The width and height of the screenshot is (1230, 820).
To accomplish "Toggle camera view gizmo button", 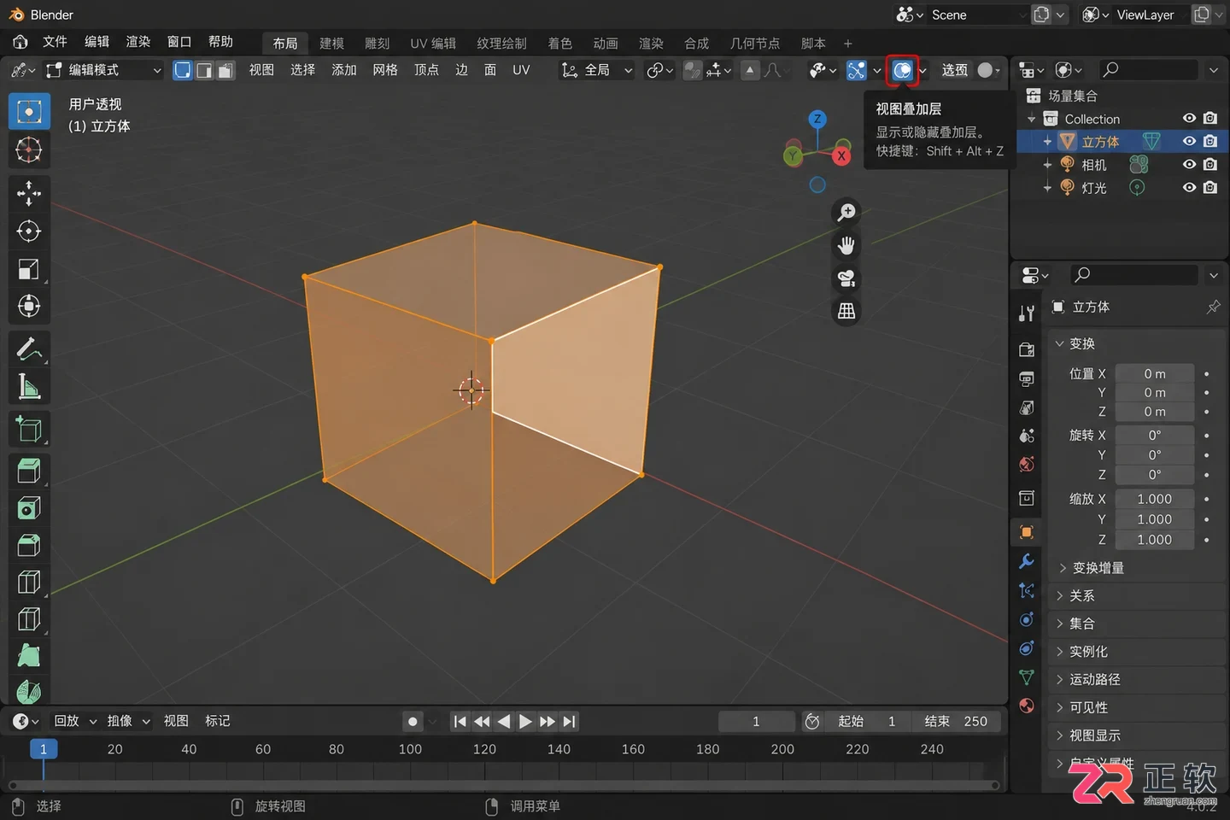I will click(846, 278).
